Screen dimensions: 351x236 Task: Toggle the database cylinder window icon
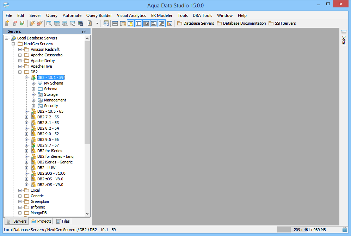[x=131, y=23]
